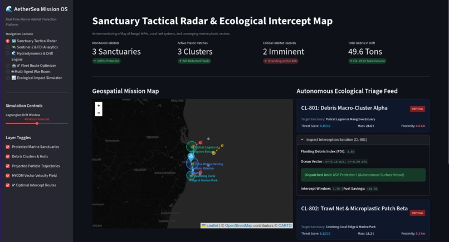
Task: Click the Autonomous Ecological Triage Feed heading
Action: tap(347, 91)
